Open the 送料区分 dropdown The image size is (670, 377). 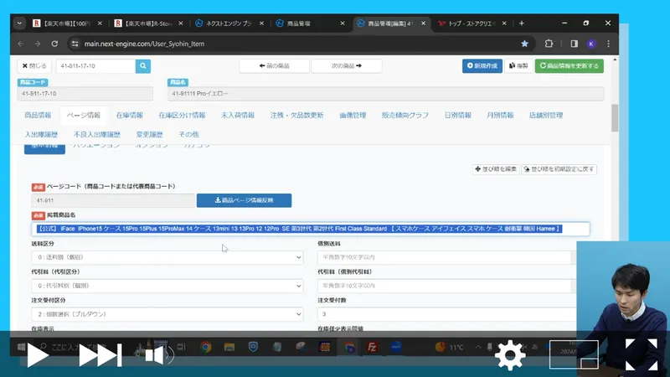(x=167, y=257)
